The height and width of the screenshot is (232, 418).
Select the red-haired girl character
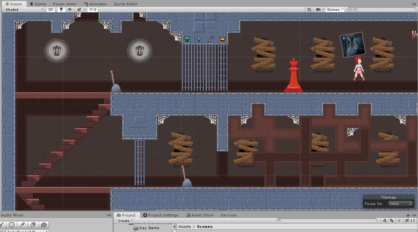[359, 68]
